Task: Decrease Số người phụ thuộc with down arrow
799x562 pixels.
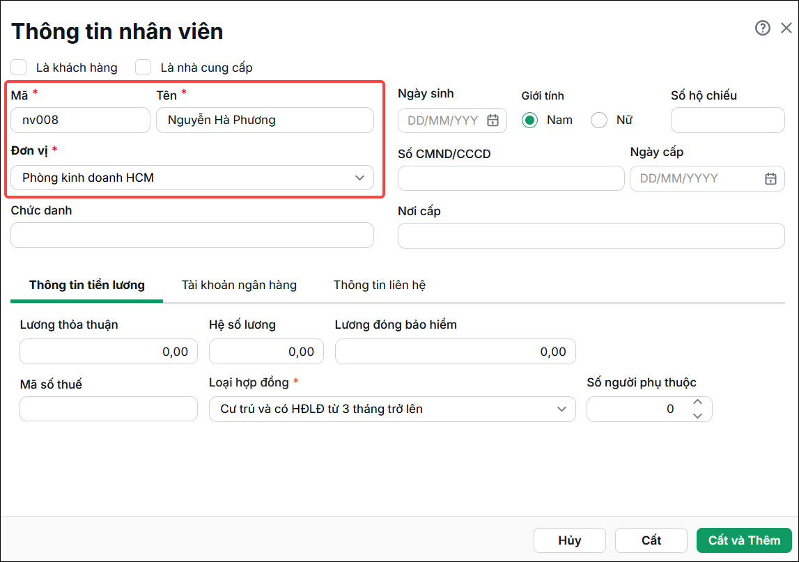Action: 697,416
